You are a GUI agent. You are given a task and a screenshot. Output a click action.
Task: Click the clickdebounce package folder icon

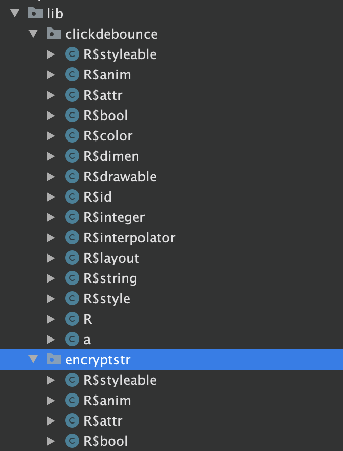53,34
